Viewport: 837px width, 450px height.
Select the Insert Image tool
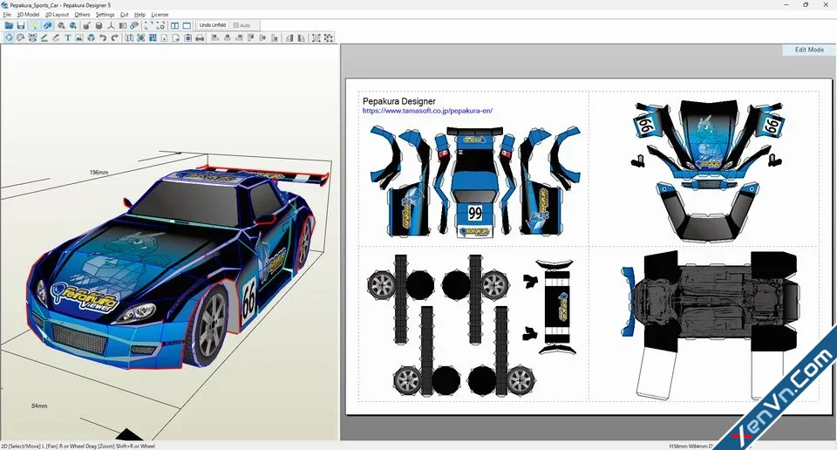click(79, 37)
